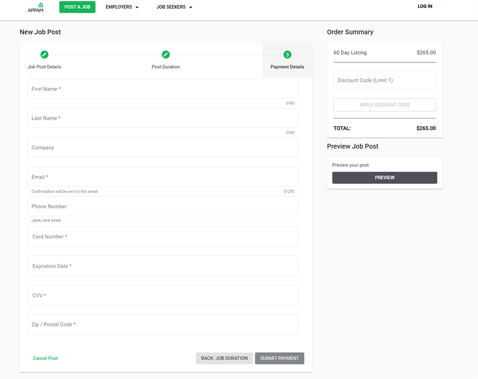This screenshot has height=379, width=478.
Task: Click the TOTAL $265.00 amount
Action: pos(426,128)
